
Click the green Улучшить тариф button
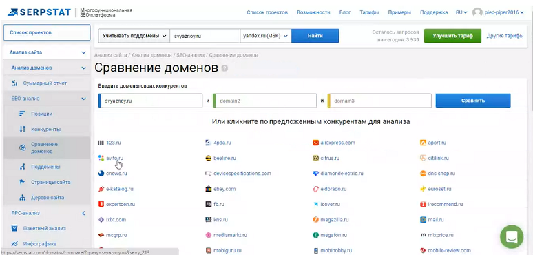[x=453, y=36]
